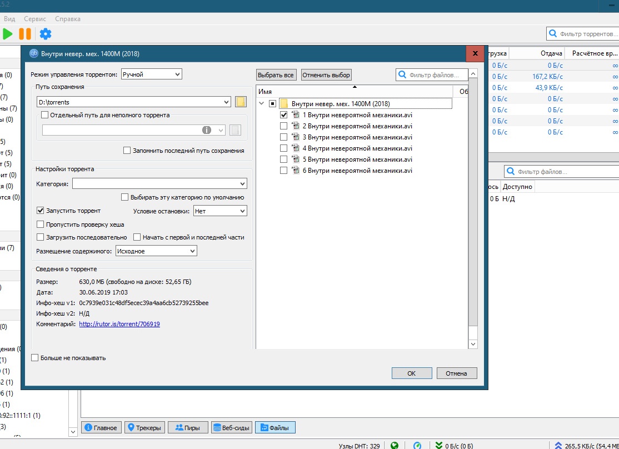This screenshot has width=619, height=449.
Task: Collapse the Внутри невер. мех. 1400M folder tree
Action: coord(261,103)
